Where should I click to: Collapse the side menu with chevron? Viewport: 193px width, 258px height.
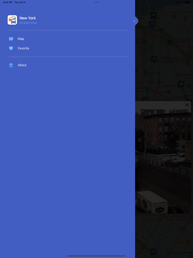pyautogui.click(x=134, y=21)
